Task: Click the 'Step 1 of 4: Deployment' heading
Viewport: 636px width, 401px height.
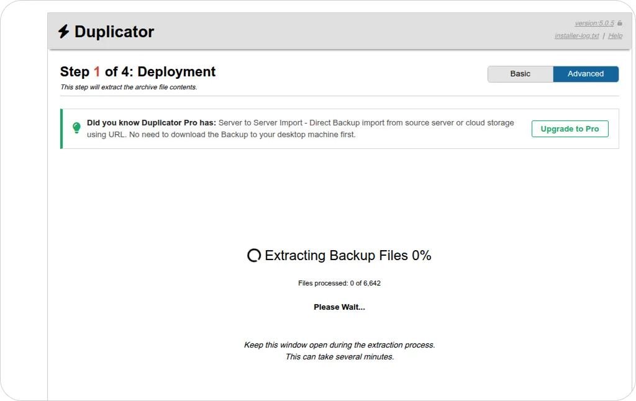Action: point(138,72)
